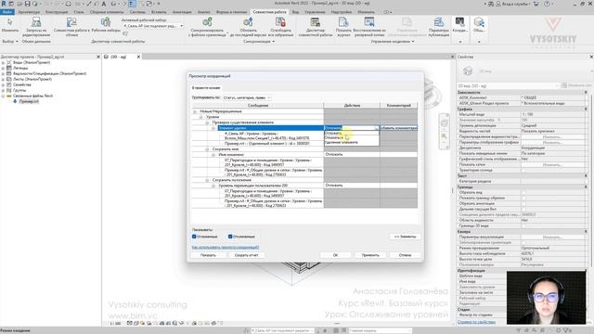Viewport: 594px width, 334px height.
Task: Select the Изменить (Modify) arrow tool
Action: coord(10,25)
